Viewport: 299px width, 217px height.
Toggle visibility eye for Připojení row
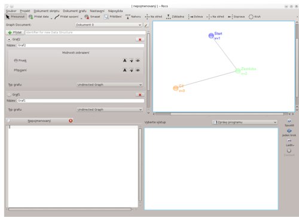click(x=138, y=70)
